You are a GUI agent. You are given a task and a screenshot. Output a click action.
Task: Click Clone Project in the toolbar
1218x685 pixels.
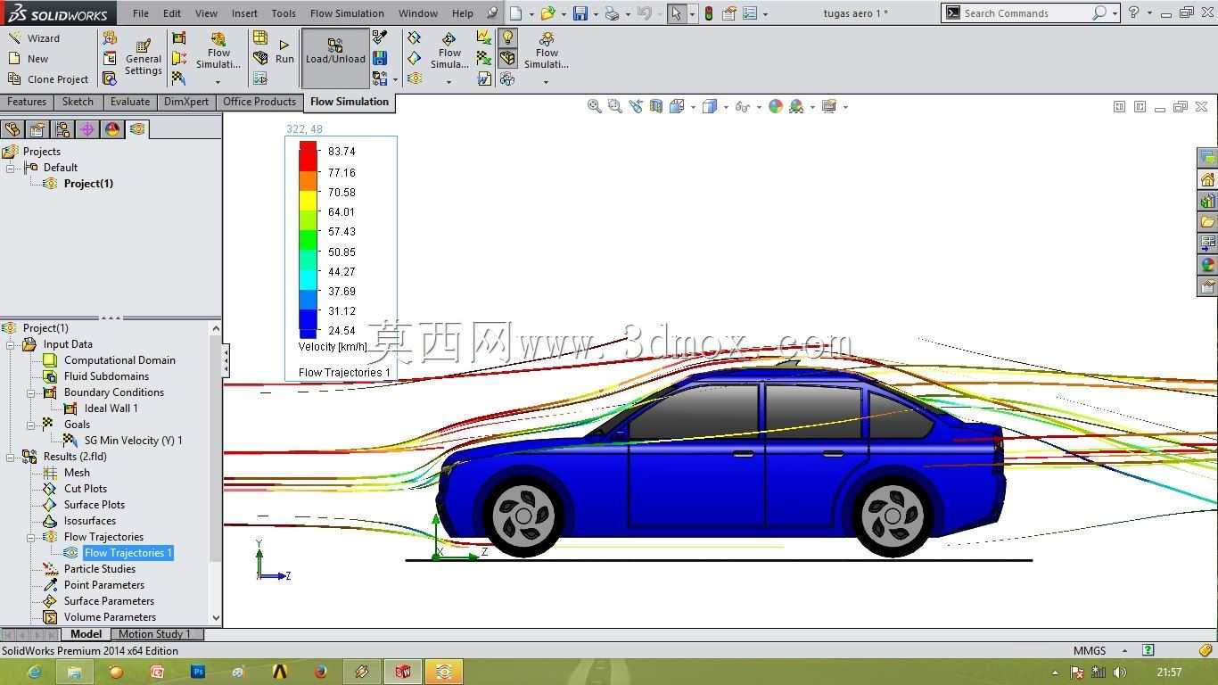(48, 79)
